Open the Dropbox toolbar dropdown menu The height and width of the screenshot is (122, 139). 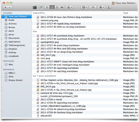[84, 7]
